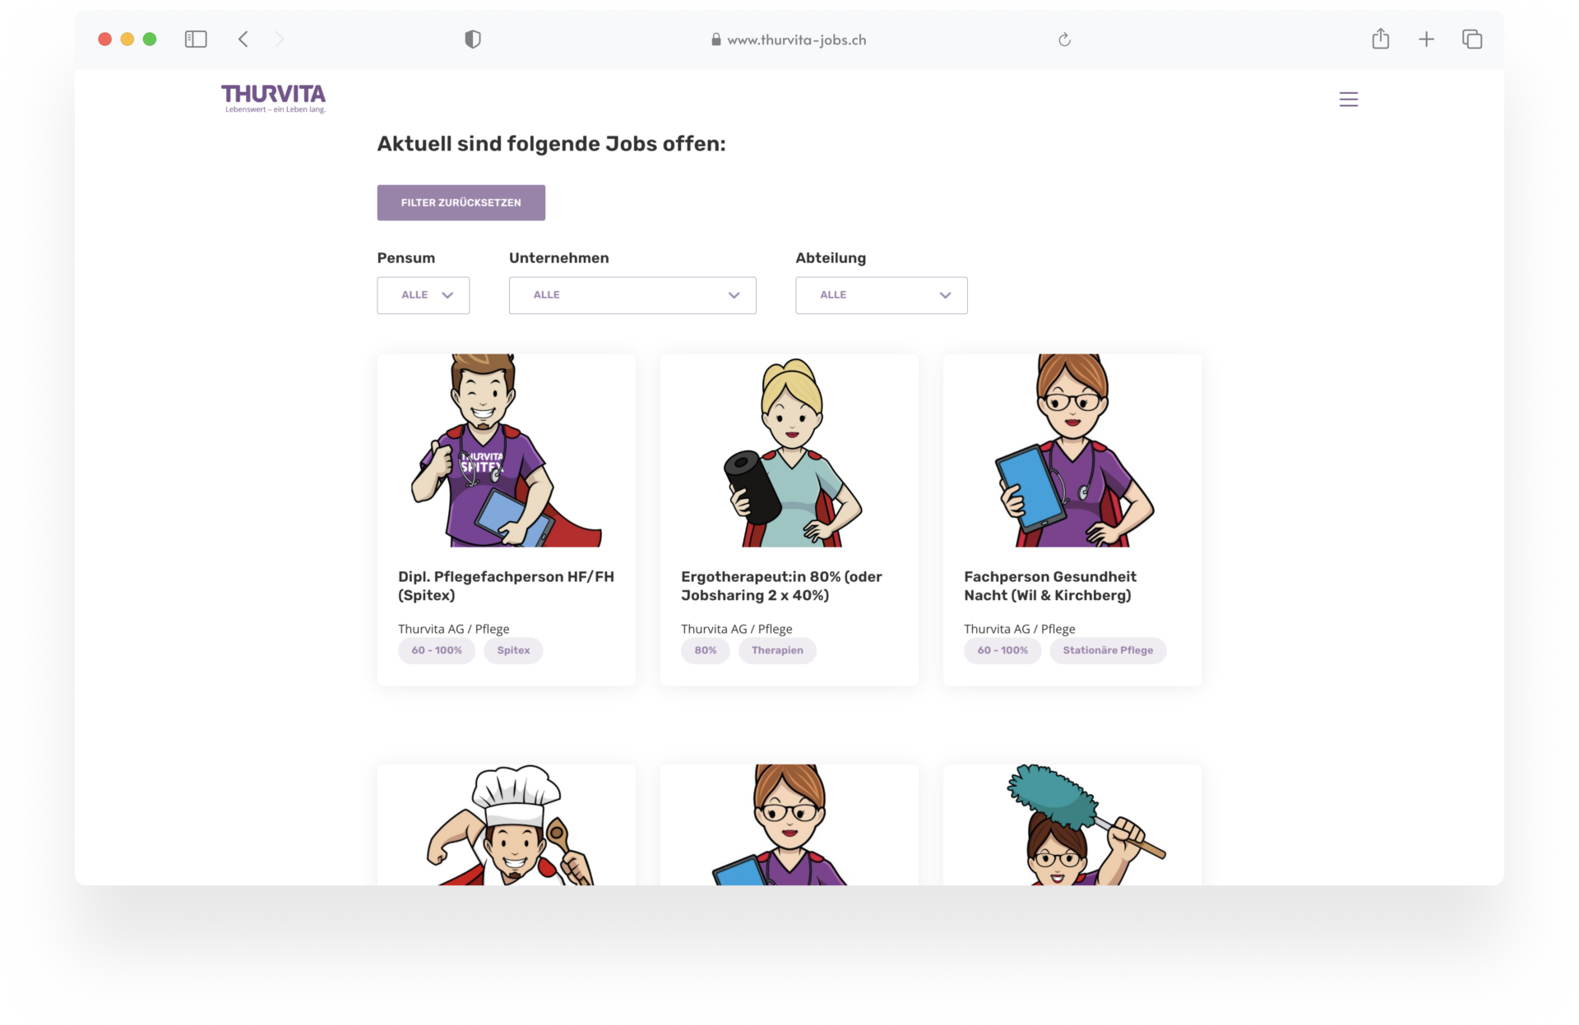Click 60 - 100% tag on Nacht card
Viewport: 1579px width, 1025px height.
point(1003,650)
